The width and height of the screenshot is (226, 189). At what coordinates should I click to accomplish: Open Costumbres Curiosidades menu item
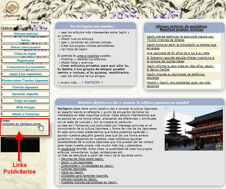(x=25, y=67)
